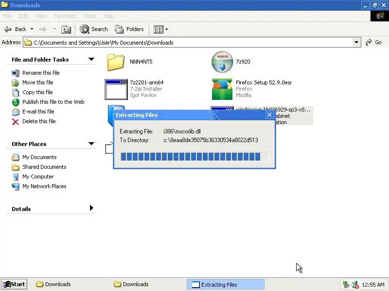Image resolution: width=389 pixels, height=291 pixels.
Task: Click the E-mail envelope icon
Action: [x=16, y=112]
